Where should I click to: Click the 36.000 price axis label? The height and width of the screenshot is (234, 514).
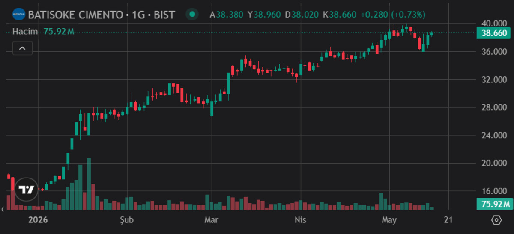(494, 52)
